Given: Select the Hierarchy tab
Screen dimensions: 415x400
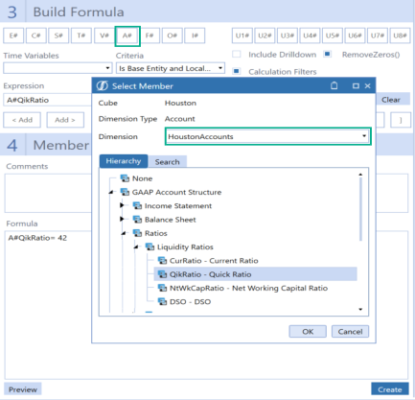Looking at the screenshot, I should click(124, 161).
